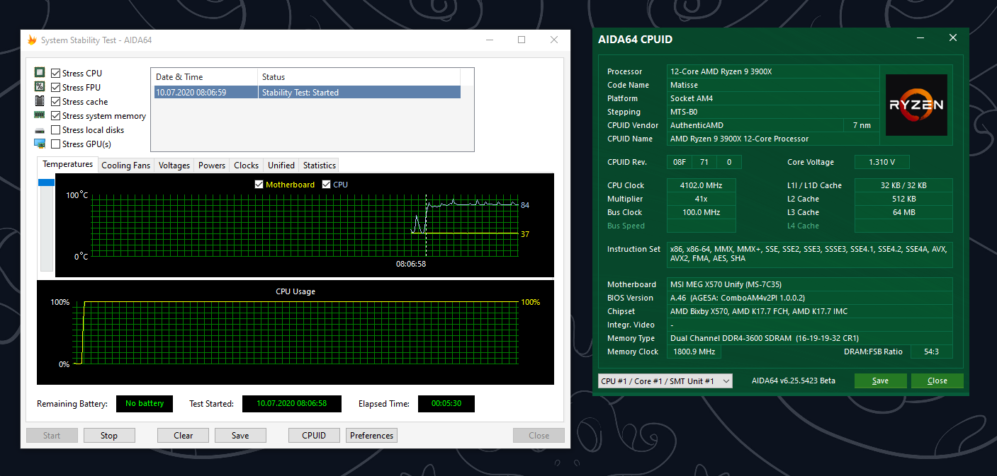Click the MSI MEG X570 Unify motherboard value

(810, 284)
